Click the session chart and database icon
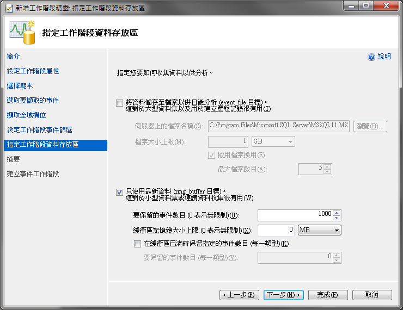Viewport: 403px width, 310px height. pyautogui.click(x=22, y=33)
